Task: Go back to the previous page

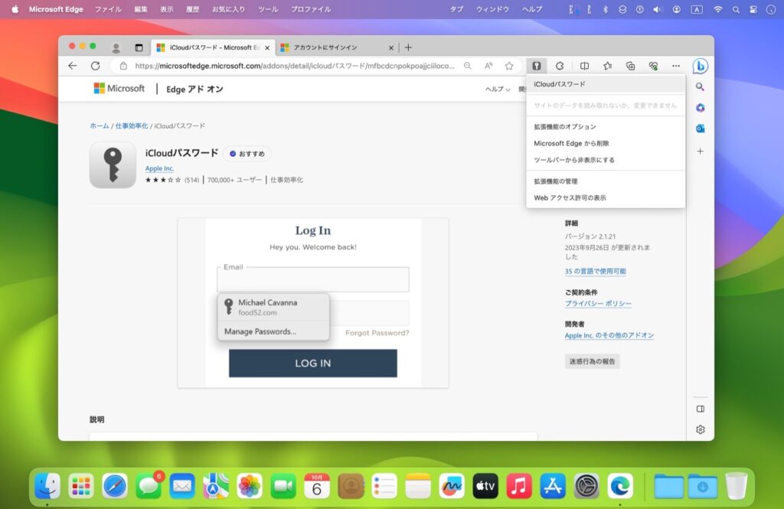Action: coord(73,66)
